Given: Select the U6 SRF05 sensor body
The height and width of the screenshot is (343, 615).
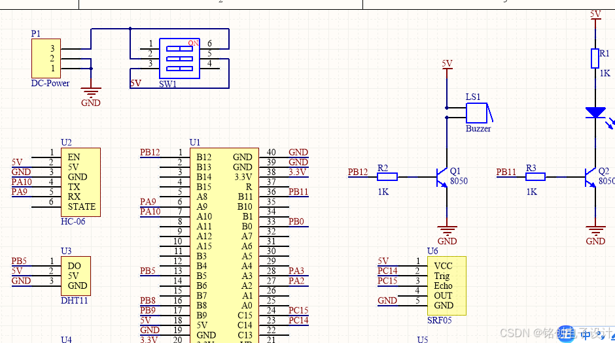Looking at the screenshot, I should click(x=447, y=286).
